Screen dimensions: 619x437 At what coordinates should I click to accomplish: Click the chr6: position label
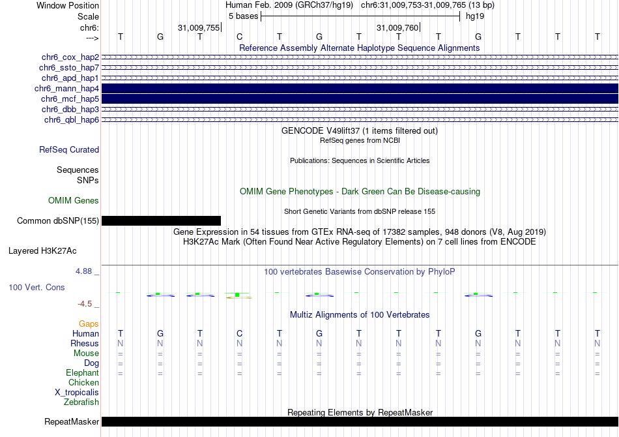tap(89, 27)
